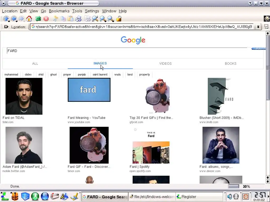270x202 pixels.
Task: Decrease font size with magnifier minus icon
Action: click(x=111, y=19)
